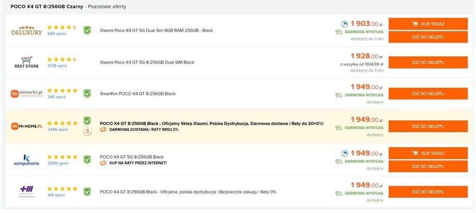Open the Deluxury shop logo

point(26,30)
